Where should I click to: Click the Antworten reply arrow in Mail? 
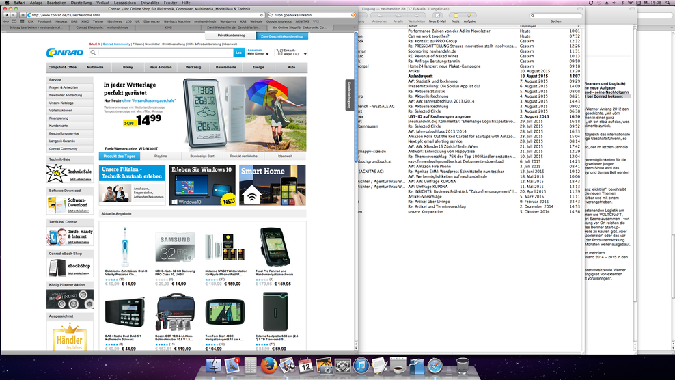pyautogui.click(x=380, y=16)
